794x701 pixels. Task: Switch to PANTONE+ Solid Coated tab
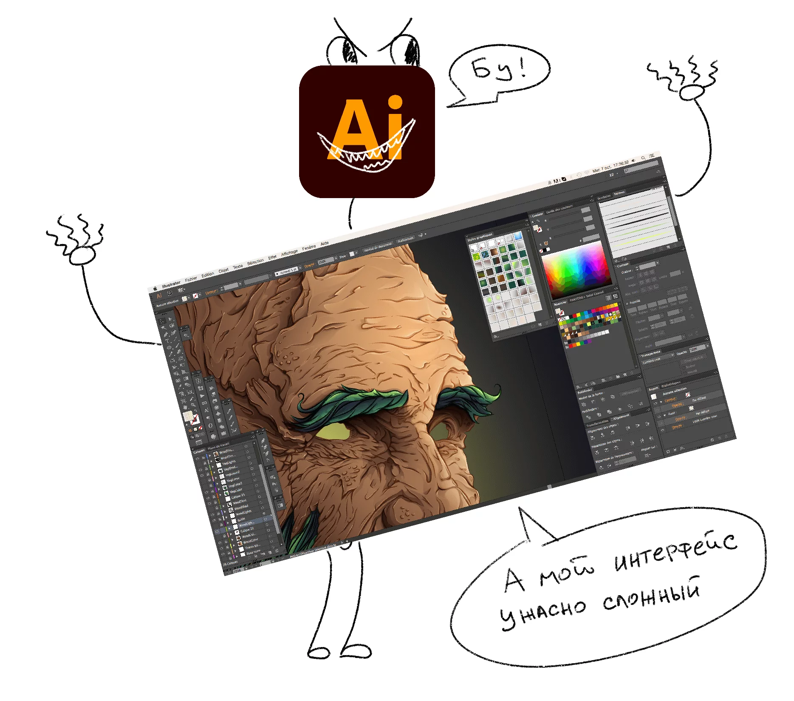click(x=587, y=296)
